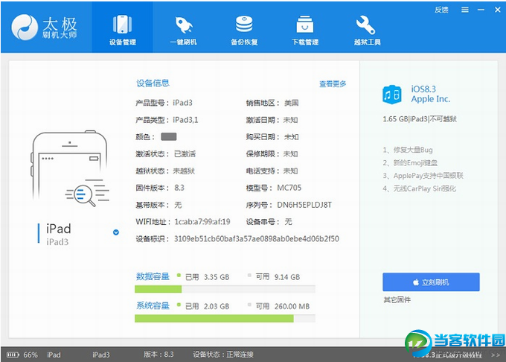
Task: Click the iOS8.3 firmware title
Action: click(423, 89)
